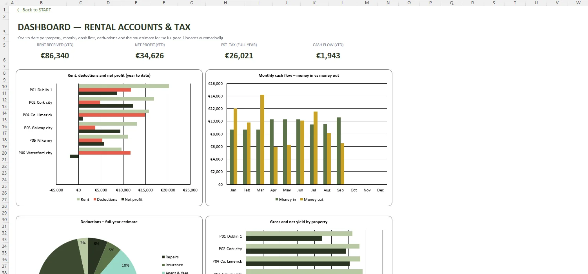
Task: Click the select-all corner box
Action: click(4, 3)
